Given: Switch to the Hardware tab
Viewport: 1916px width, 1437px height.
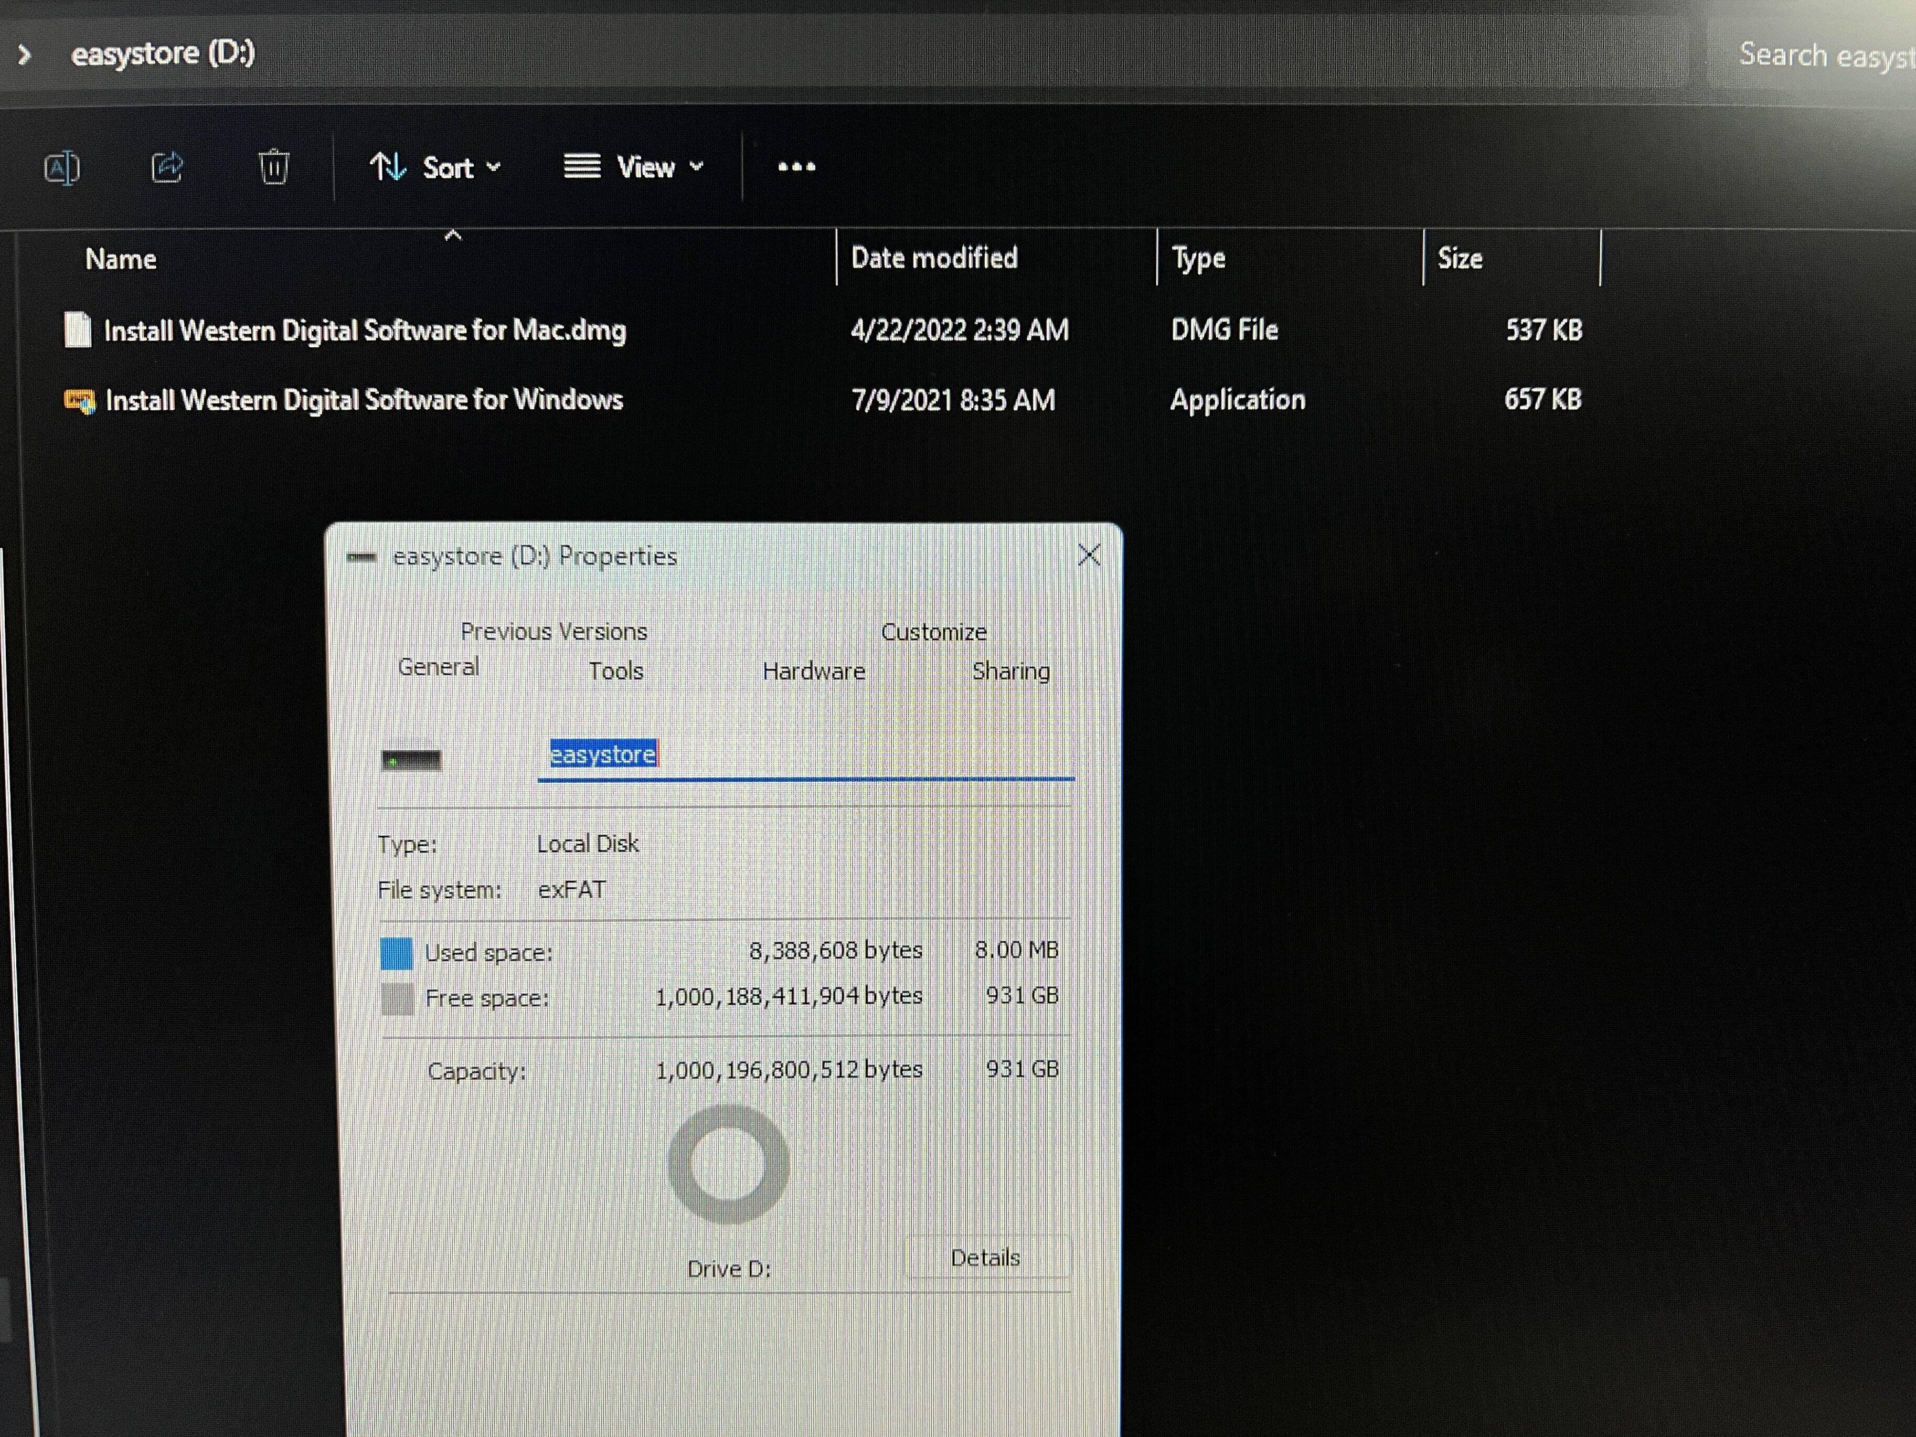Looking at the screenshot, I should click(813, 672).
